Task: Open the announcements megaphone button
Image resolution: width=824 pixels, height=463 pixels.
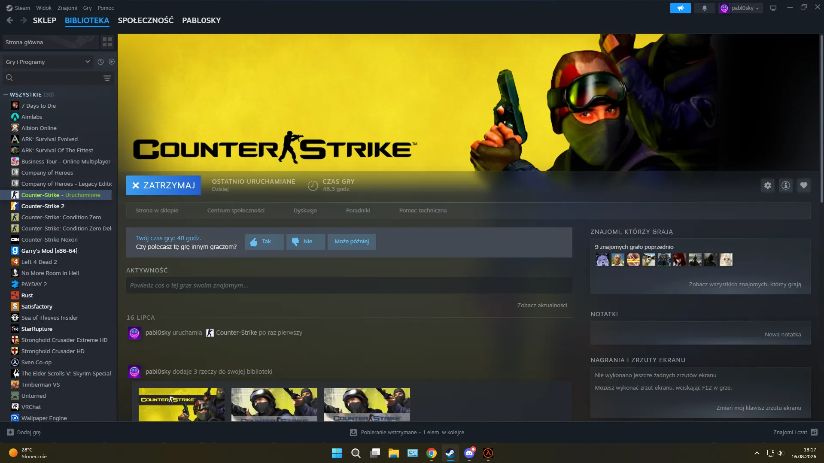Action: (x=680, y=8)
